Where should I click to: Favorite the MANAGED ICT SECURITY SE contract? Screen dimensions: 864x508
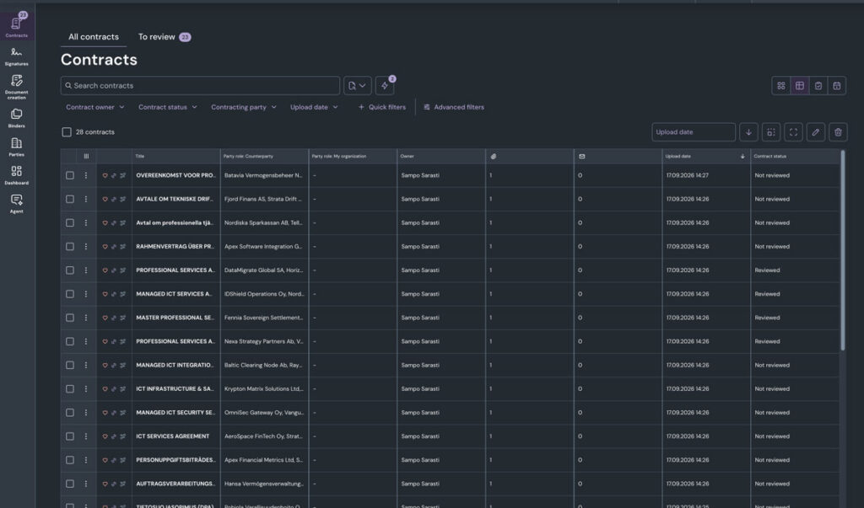(105, 413)
